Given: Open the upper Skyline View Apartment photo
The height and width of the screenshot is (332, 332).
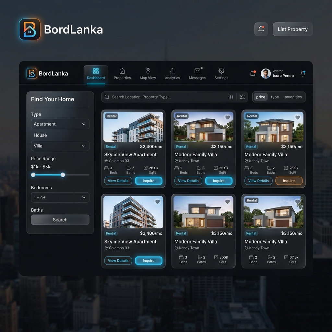Looking at the screenshot, I should coord(133,127).
